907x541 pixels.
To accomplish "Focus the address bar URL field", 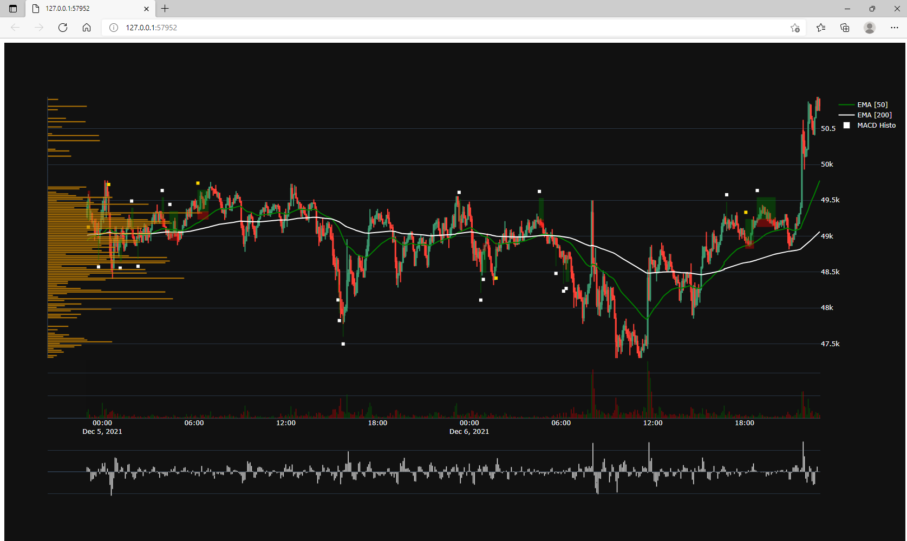I will (x=433, y=28).
